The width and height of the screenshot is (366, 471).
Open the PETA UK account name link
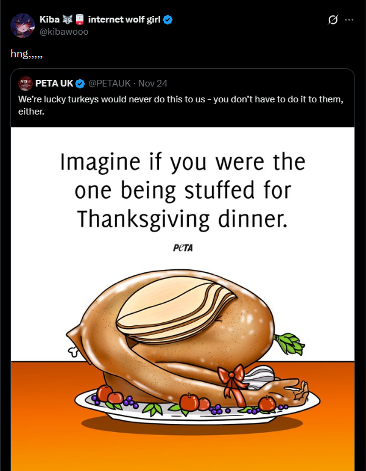54,82
